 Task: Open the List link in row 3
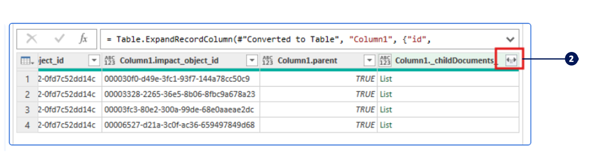[x=386, y=109]
